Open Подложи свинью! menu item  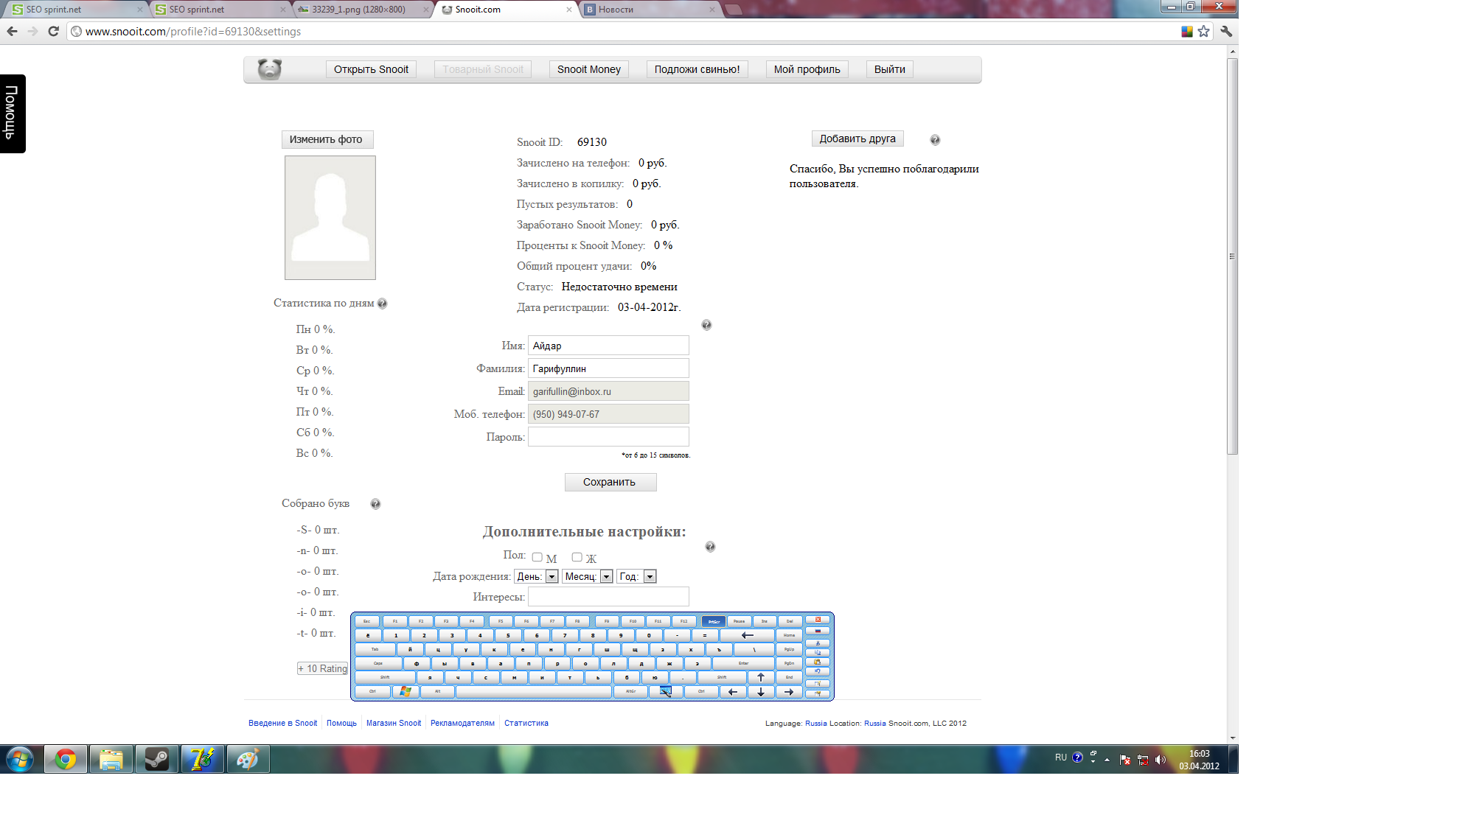click(x=697, y=69)
